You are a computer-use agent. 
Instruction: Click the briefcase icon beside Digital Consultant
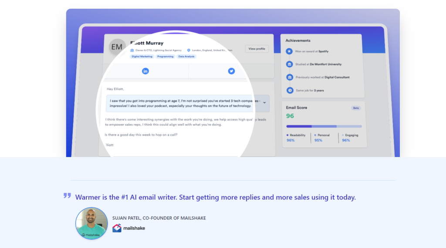[290, 77]
